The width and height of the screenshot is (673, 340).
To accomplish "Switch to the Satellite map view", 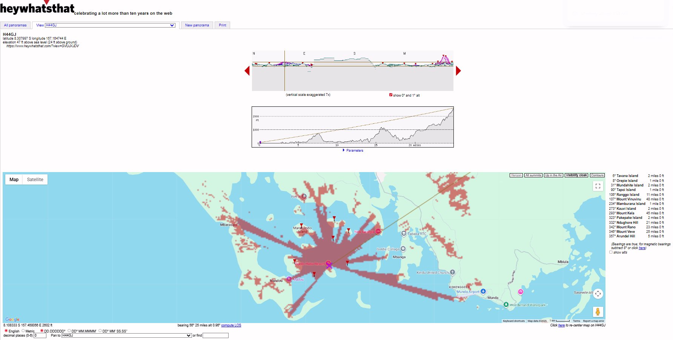I will pos(35,180).
